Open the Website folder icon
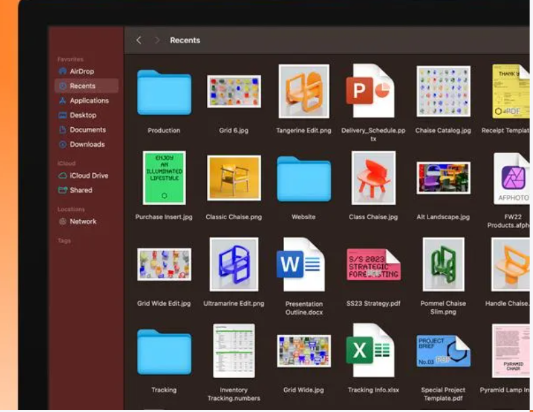 (x=303, y=179)
